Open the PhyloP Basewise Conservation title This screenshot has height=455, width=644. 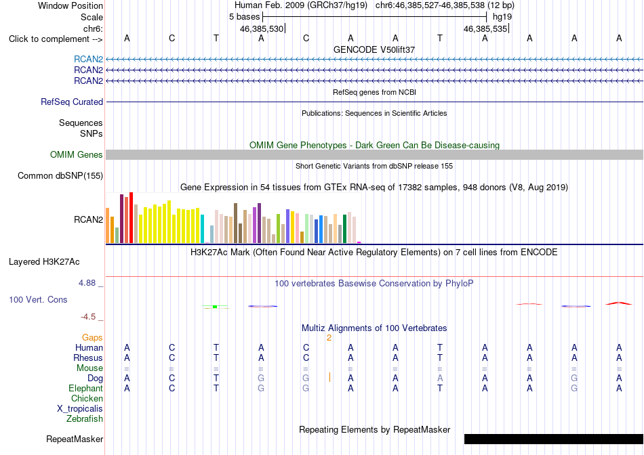[x=374, y=284]
